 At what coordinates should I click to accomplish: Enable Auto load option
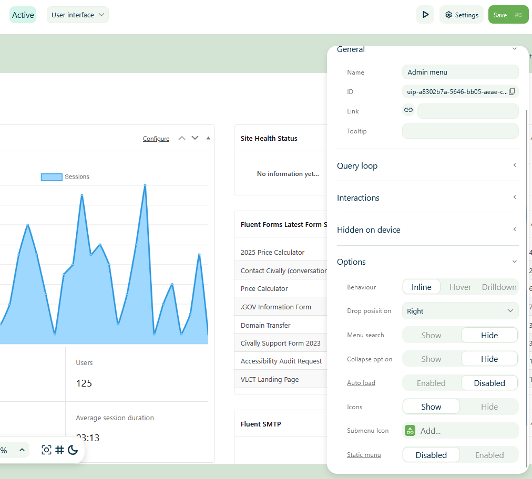click(x=431, y=383)
